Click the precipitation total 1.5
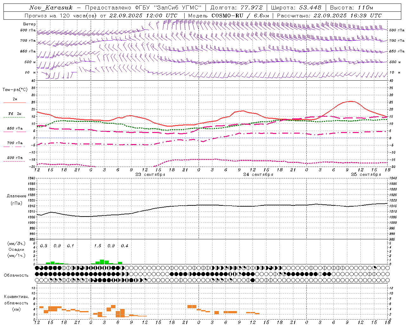 (x=98, y=246)
